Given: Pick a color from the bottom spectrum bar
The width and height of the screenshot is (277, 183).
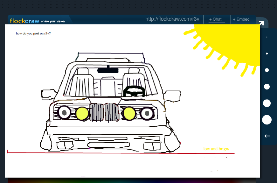Looking at the screenshot, I should point(127,181).
